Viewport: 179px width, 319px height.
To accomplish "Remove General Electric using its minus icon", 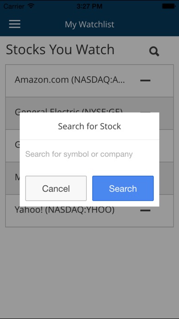I will click(145, 111).
